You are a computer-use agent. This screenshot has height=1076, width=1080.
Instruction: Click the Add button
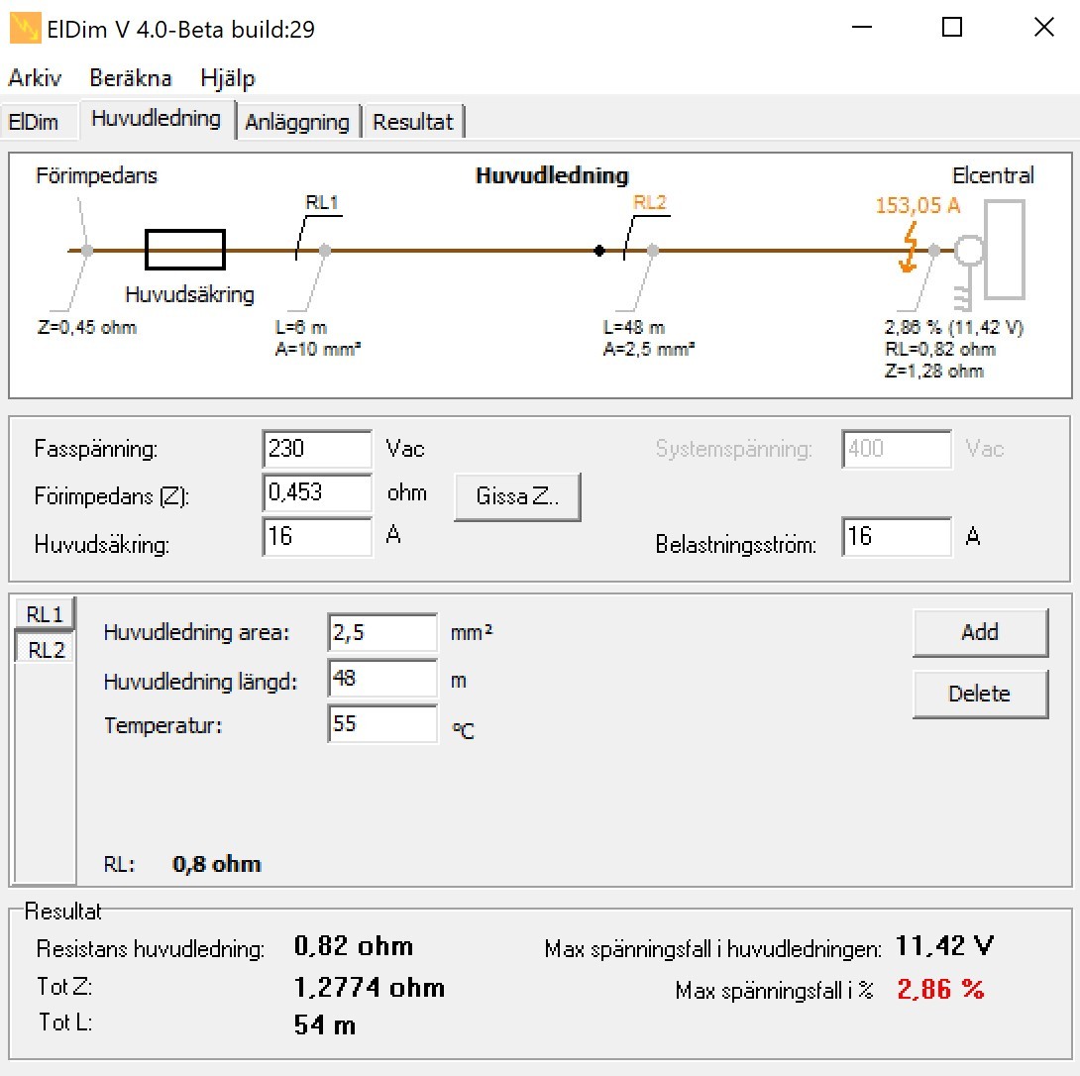tap(979, 633)
